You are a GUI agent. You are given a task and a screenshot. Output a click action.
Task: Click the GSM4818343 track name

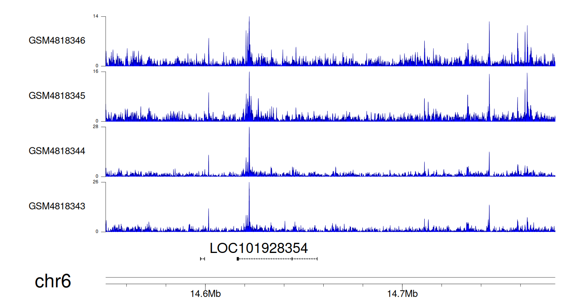coord(57,206)
